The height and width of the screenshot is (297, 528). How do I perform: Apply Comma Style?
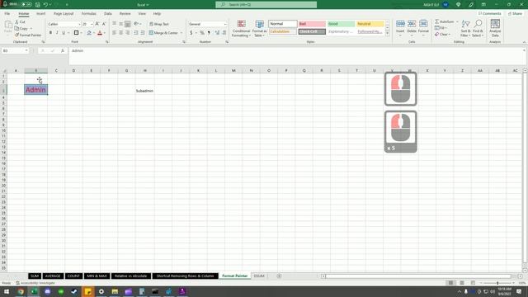pos(209,33)
